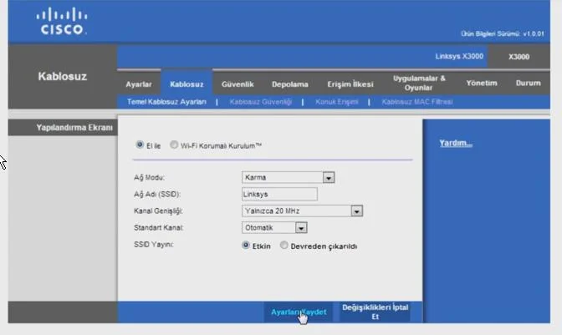Open the Ayarlar tab
The width and height of the screenshot is (562, 335).
tap(139, 84)
